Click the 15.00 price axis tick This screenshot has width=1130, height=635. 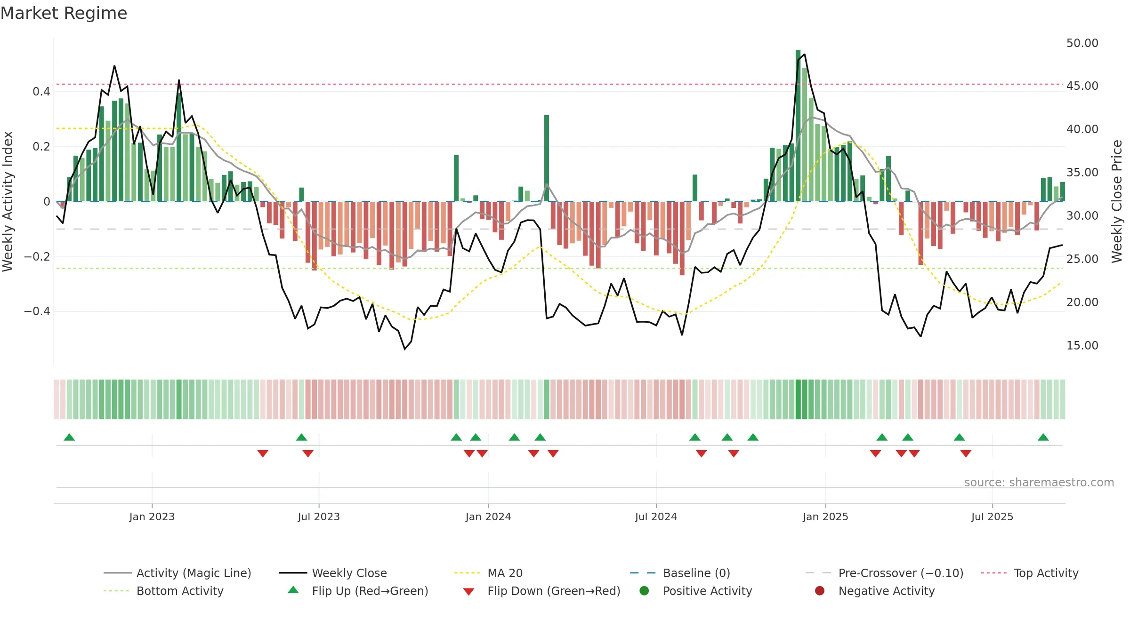coord(1082,345)
